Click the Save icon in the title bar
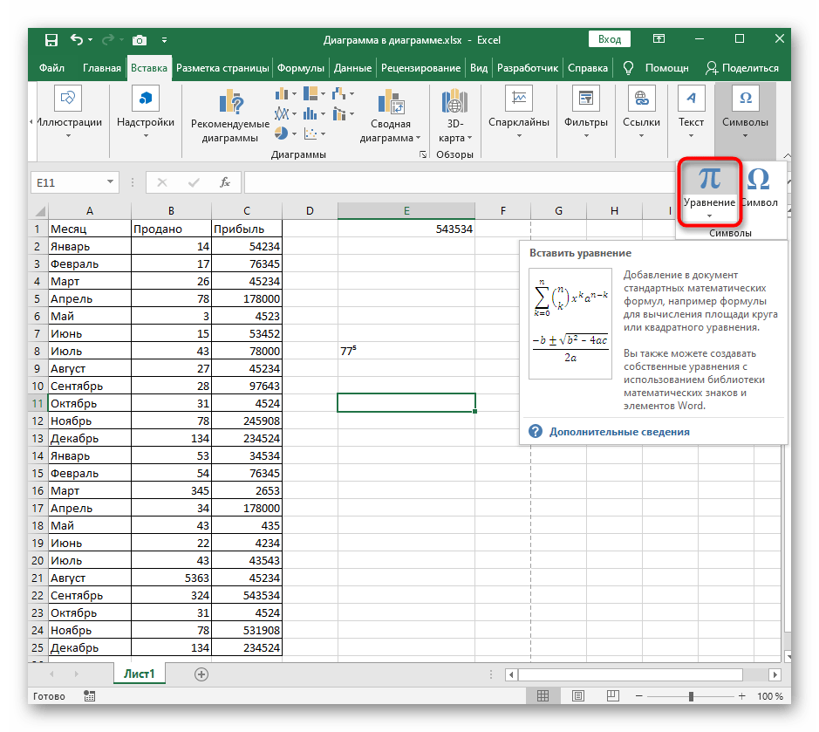 click(51, 39)
